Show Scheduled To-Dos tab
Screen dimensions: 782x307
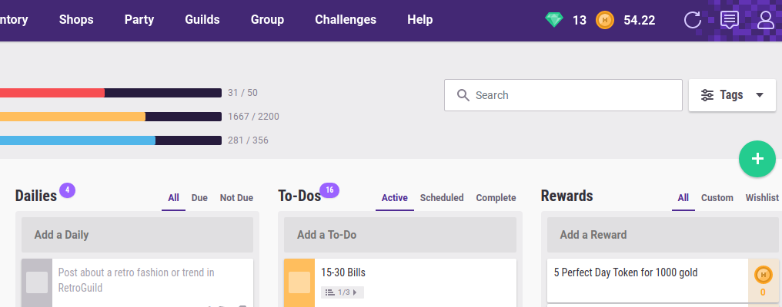[442, 198]
